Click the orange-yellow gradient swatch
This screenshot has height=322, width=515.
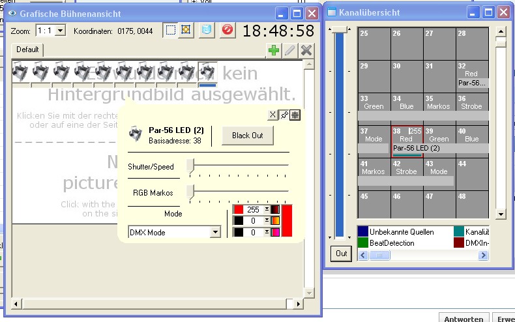coord(275,221)
